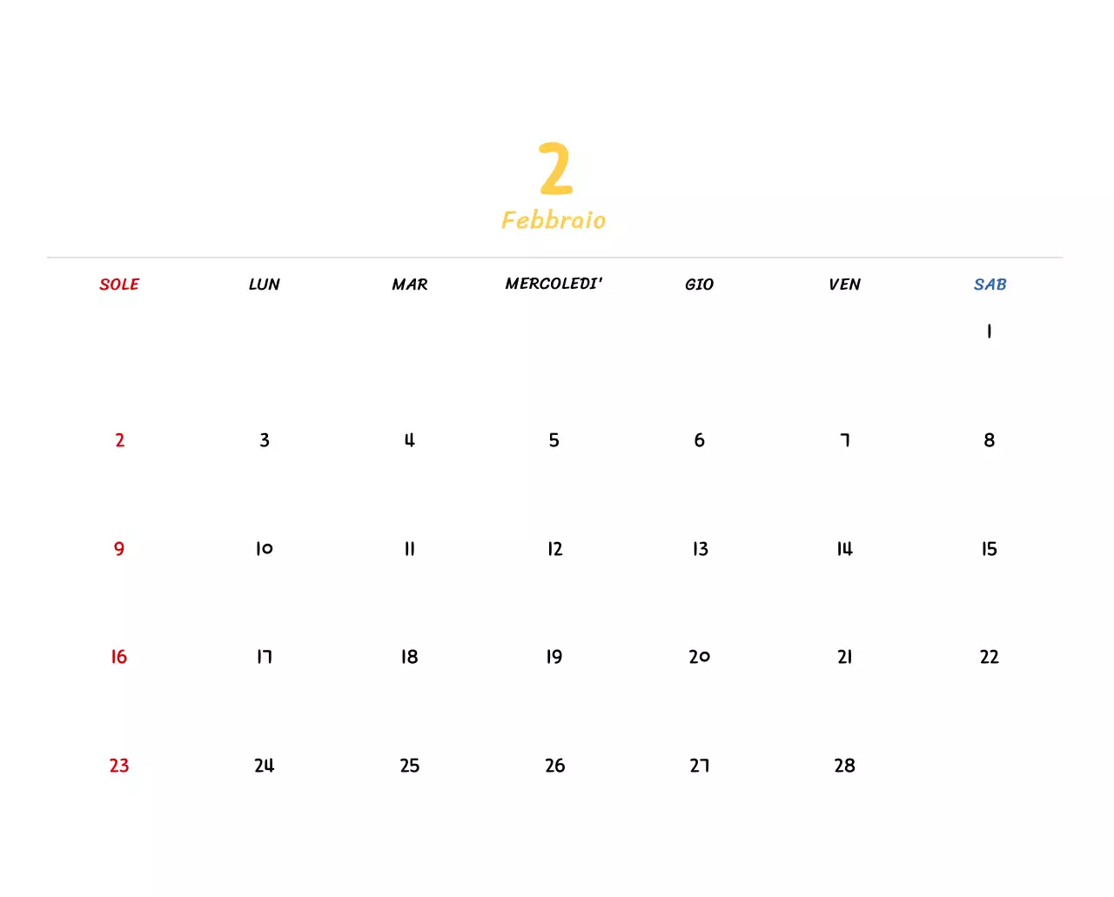The width and height of the screenshot is (1114, 897).
Task: Click the GIO weekday header
Action: (x=699, y=284)
